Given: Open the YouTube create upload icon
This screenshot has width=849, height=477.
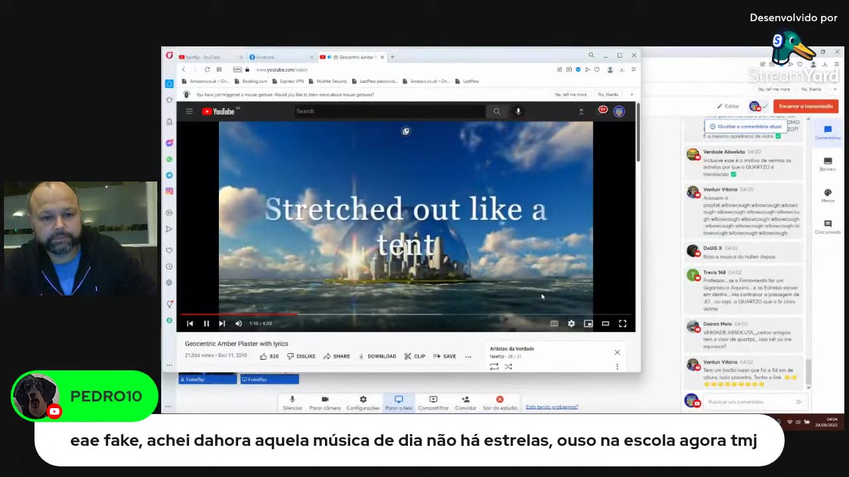Looking at the screenshot, I should click(581, 111).
